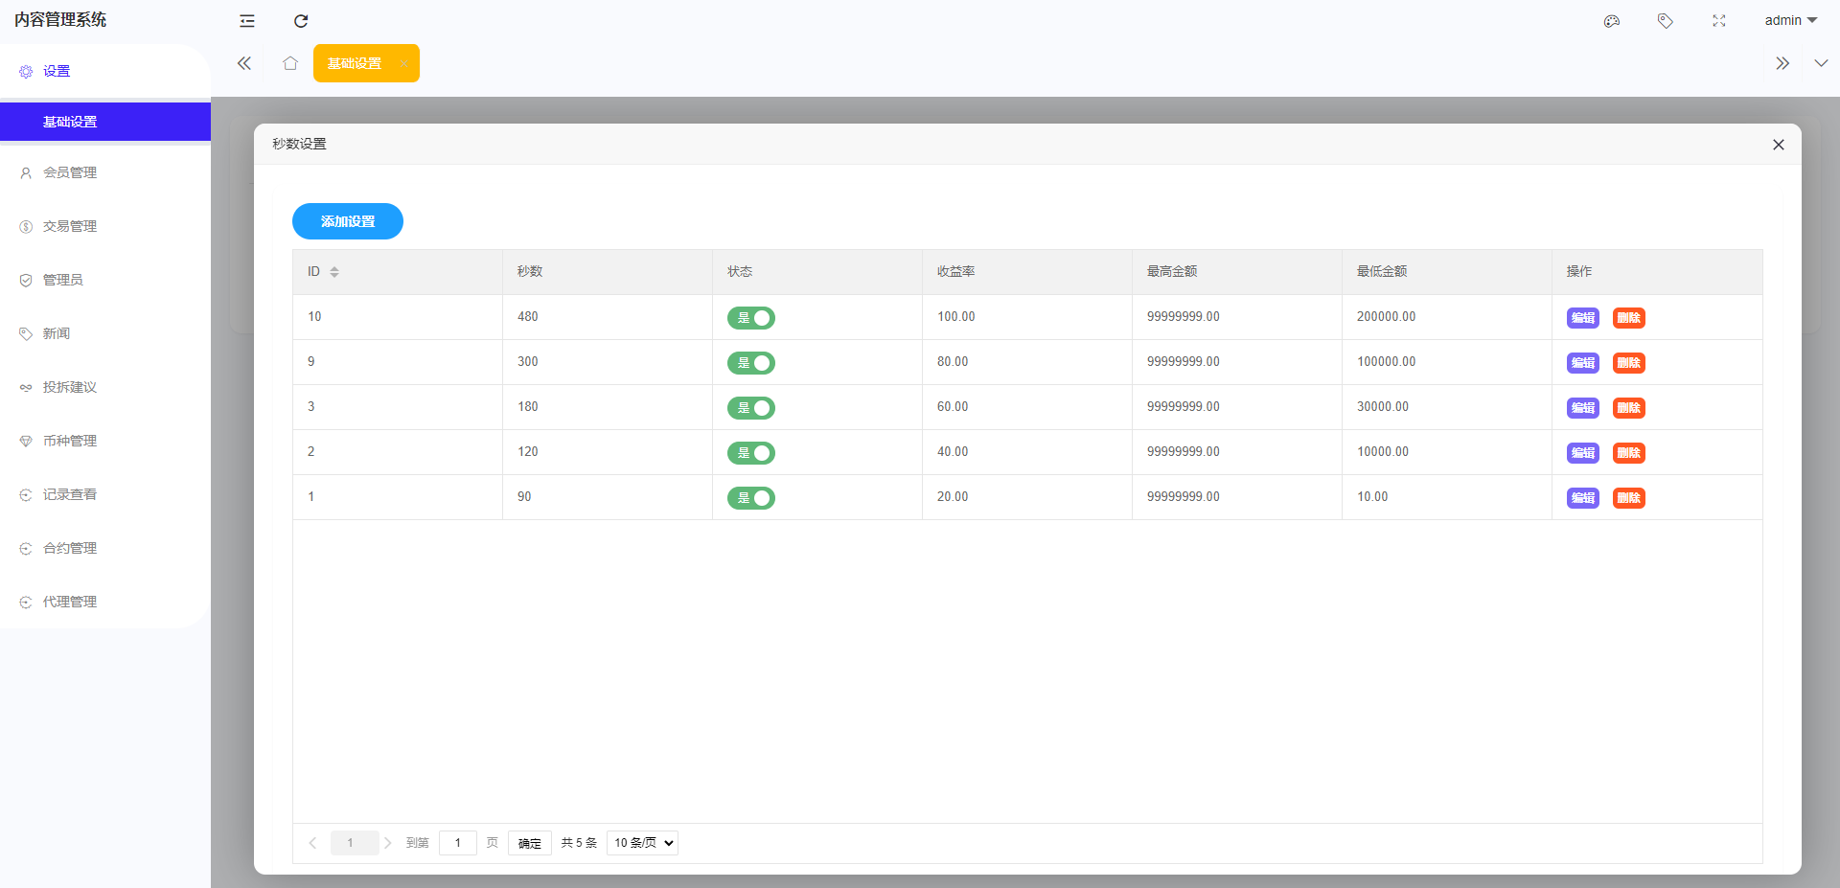Select 币种管理 sidebar menu item

tap(70, 441)
